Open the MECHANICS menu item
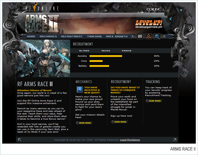 tap(48, 36)
